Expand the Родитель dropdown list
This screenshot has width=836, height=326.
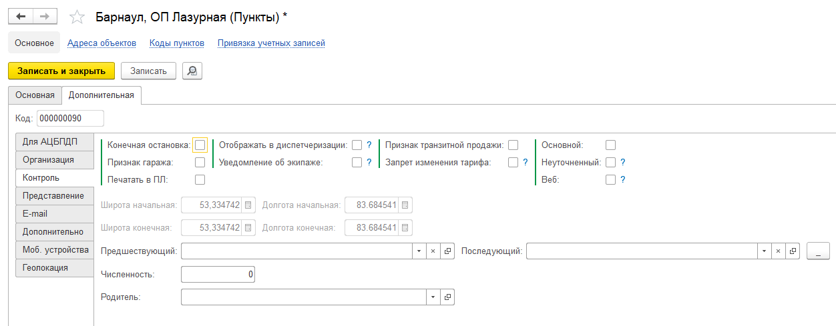pos(433,297)
